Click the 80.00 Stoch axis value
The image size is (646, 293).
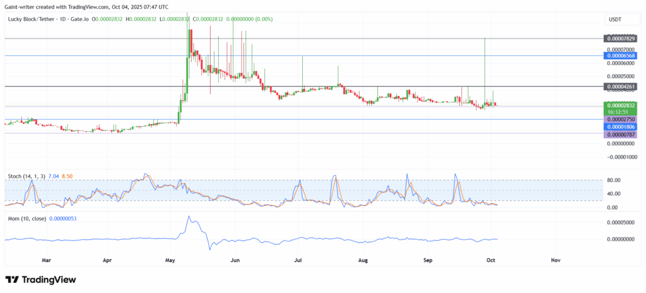(614, 180)
